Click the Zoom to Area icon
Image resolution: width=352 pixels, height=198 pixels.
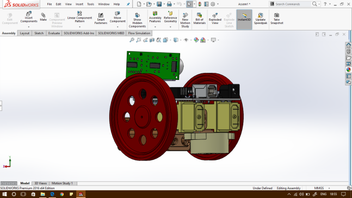point(139,40)
